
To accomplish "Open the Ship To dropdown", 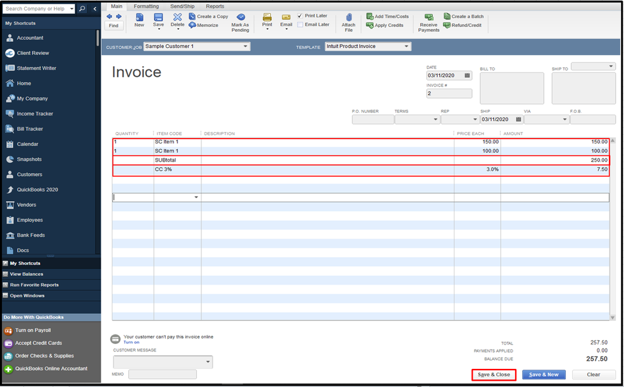I will 611,66.
